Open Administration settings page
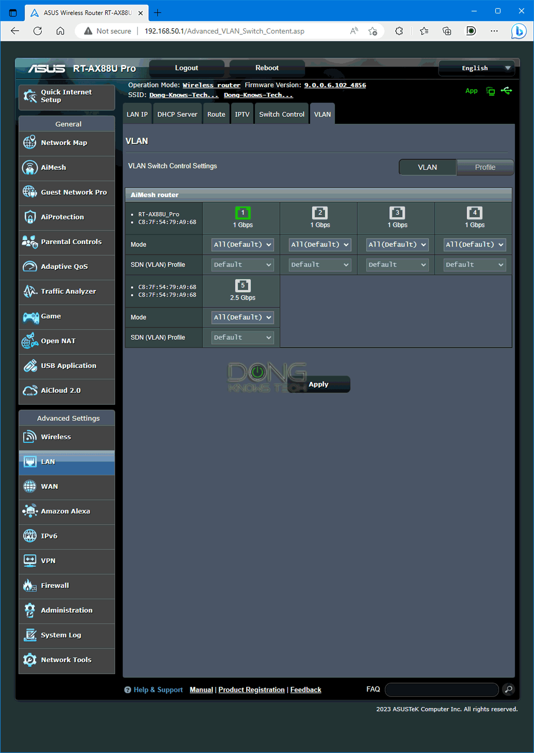534x753 pixels. [67, 611]
